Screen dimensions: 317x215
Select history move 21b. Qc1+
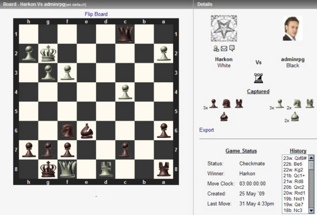pos(294,175)
